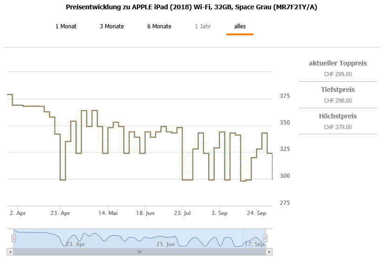
Task: Choose the '1 Jahr' range option
Action: (x=203, y=26)
